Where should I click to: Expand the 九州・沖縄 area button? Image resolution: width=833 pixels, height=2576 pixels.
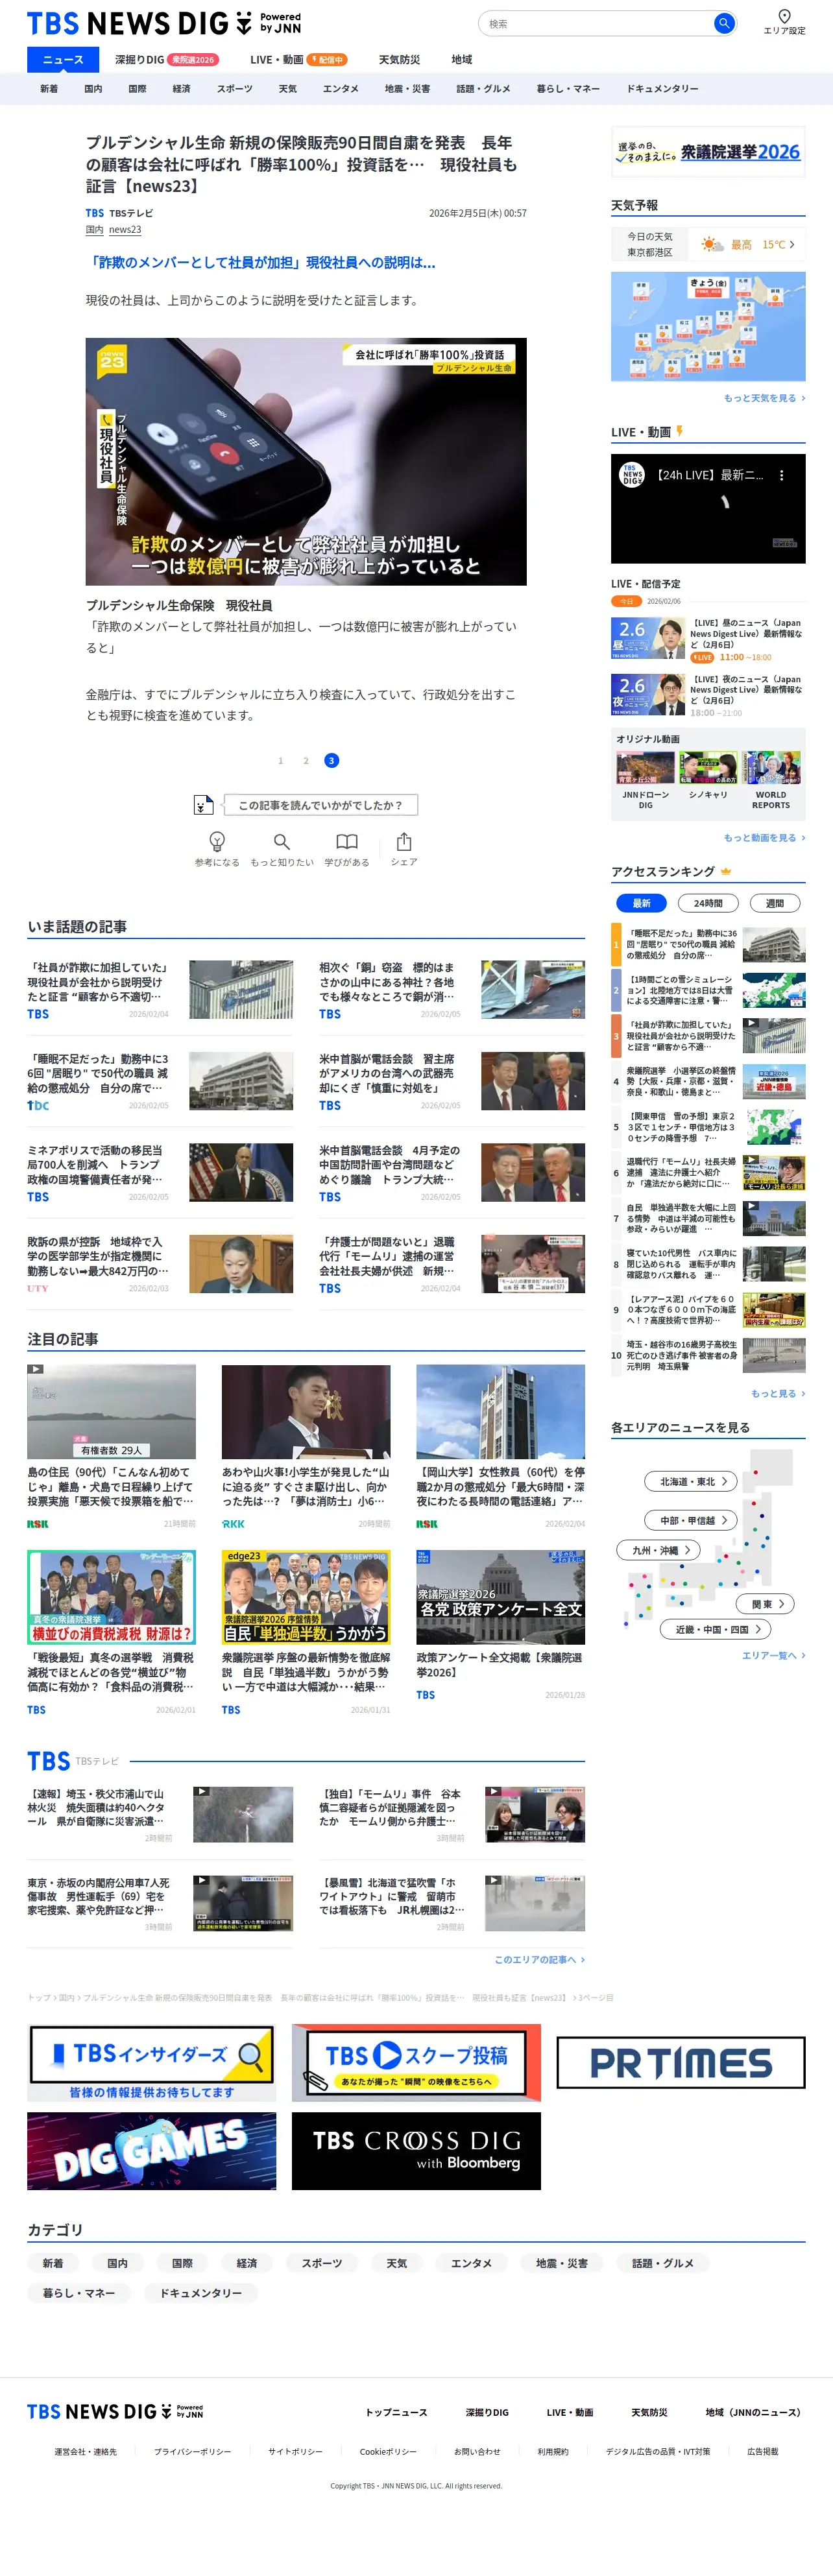pos(659,1550)
